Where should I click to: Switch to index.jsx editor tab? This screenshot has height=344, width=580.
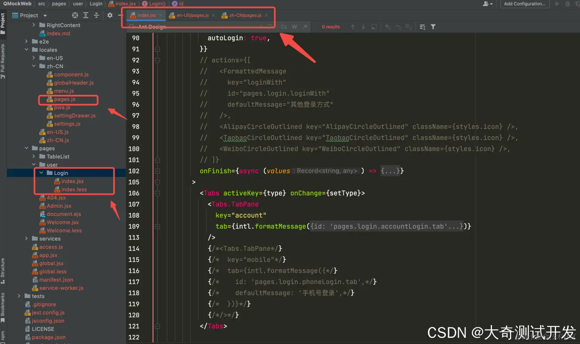coord(147,15)
